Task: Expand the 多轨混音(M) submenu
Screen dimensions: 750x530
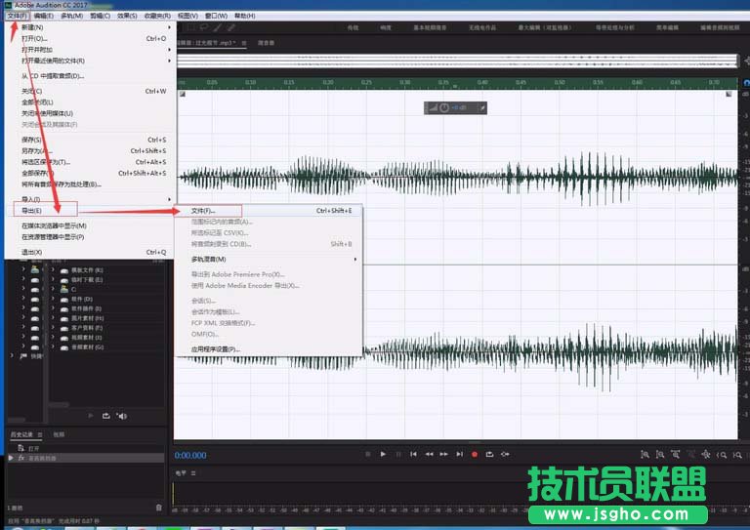Action: 270,259
